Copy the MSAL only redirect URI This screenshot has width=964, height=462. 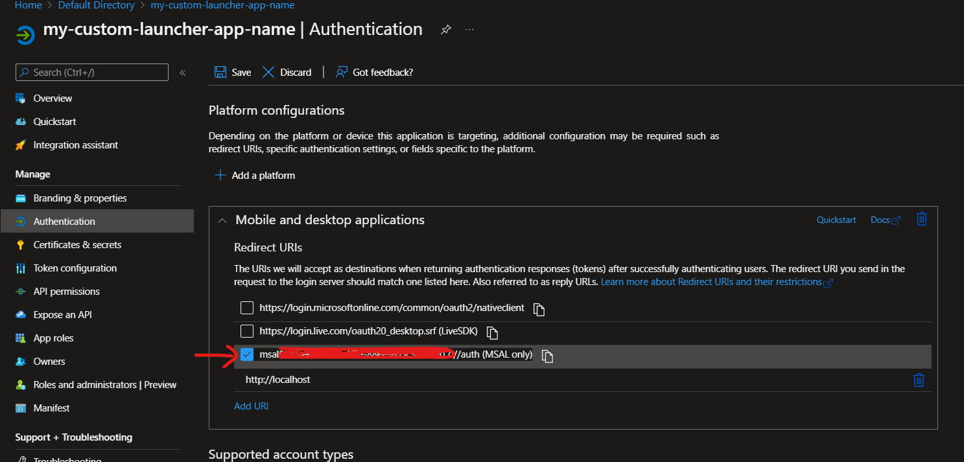pos(547,356)
